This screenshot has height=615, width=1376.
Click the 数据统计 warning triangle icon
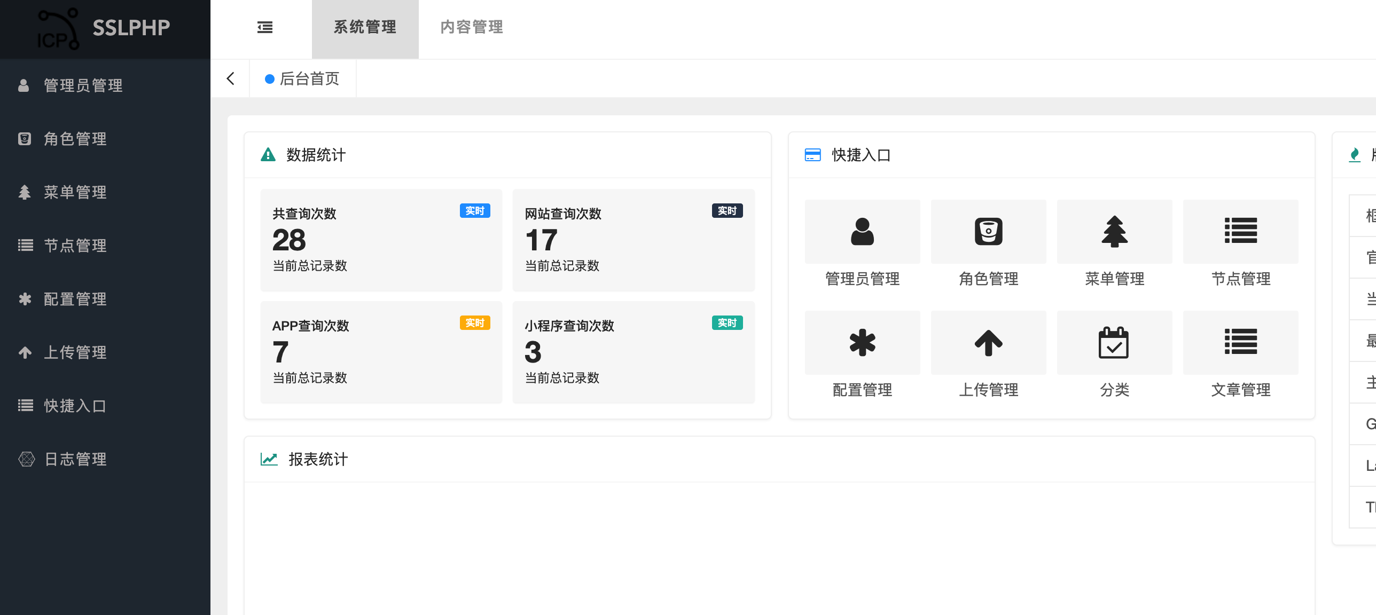pyautogui.click(x=268, y=155)
